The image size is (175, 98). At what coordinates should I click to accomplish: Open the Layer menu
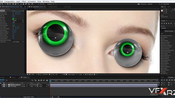point(18,1)
